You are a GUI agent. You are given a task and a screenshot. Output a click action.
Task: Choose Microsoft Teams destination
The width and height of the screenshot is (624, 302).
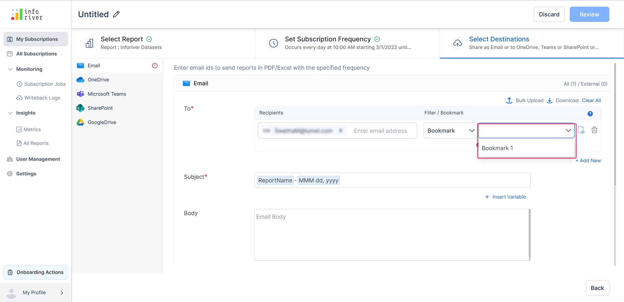[x=107, y=94]
